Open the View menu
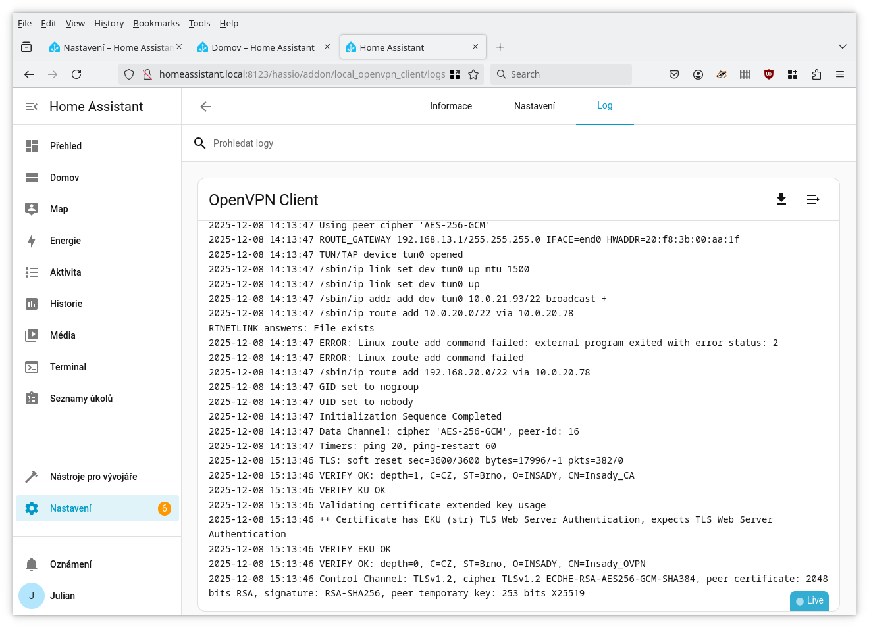The width and height of the screenshot is (869, 628). tap(75, 23)
